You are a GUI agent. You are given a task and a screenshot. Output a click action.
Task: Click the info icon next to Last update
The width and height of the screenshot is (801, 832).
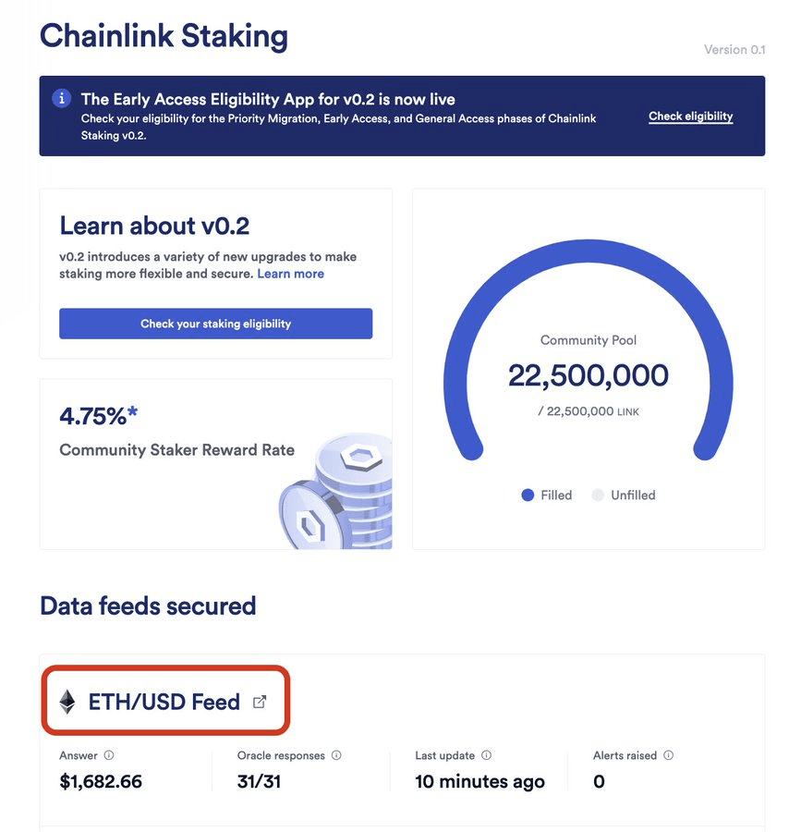click(487, 755)
